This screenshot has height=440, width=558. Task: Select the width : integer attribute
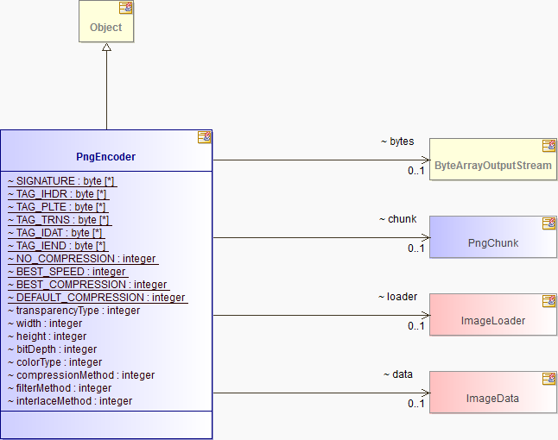(45, 324)
